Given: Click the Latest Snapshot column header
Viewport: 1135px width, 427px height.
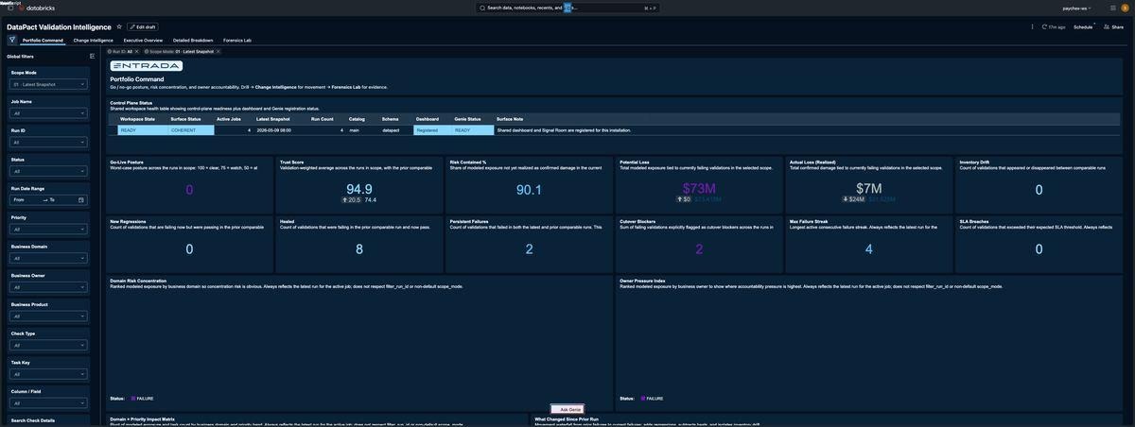Looking at the screenshot, I should [x=273, y=119].
